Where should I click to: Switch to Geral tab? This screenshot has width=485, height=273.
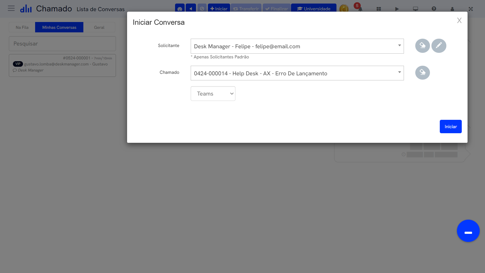pos(99,27)
